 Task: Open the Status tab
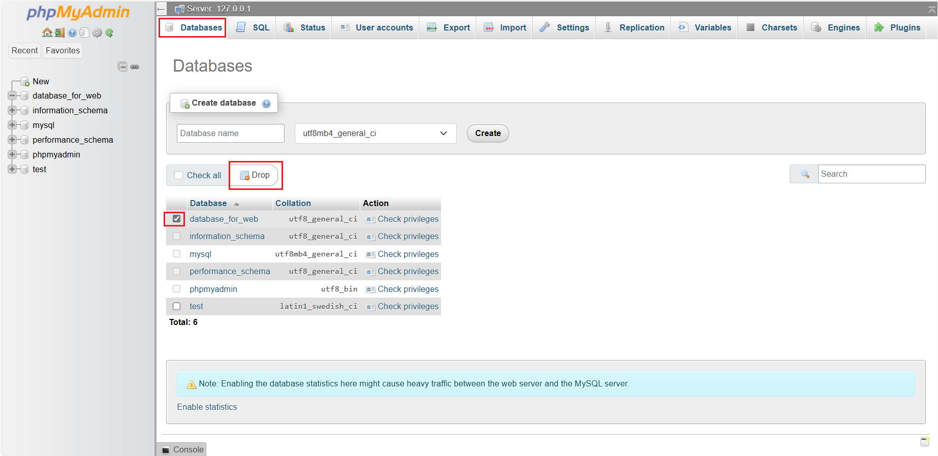click(304, 27)
